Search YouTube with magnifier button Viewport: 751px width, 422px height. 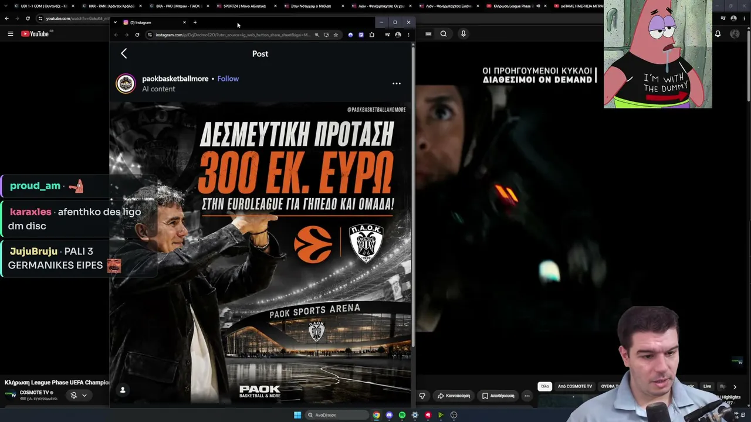tap(444, 34)
